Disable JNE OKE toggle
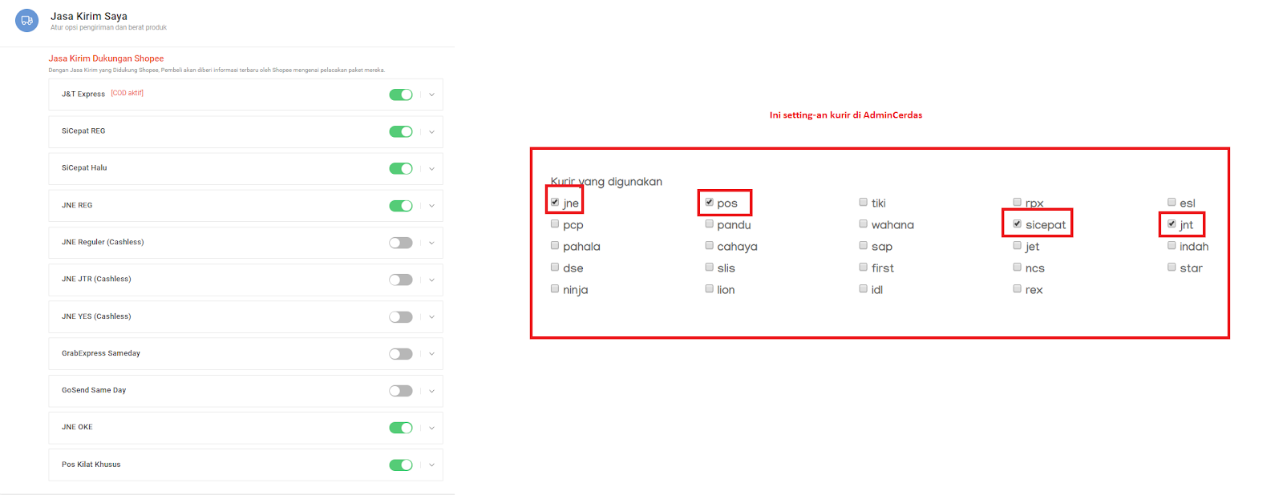The width and height of the screenshot is (1283, 495). point(401,428)
